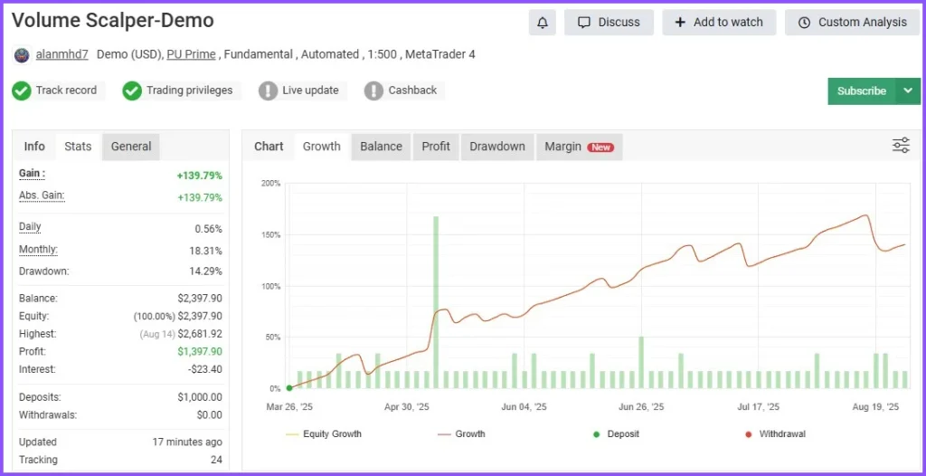Switch to the General tab
Image resolution: width=926 pixels, height=476 pixels.
pyautogui.click(x=131, y=147)
